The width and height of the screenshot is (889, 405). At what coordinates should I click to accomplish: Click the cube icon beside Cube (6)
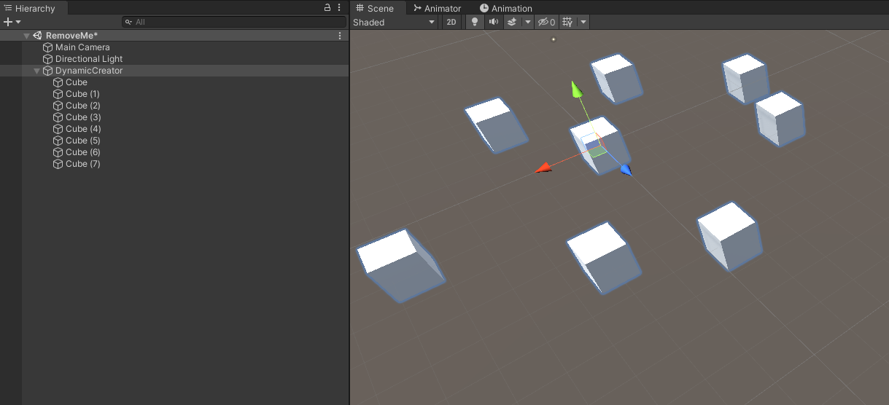tap(58, 152)
